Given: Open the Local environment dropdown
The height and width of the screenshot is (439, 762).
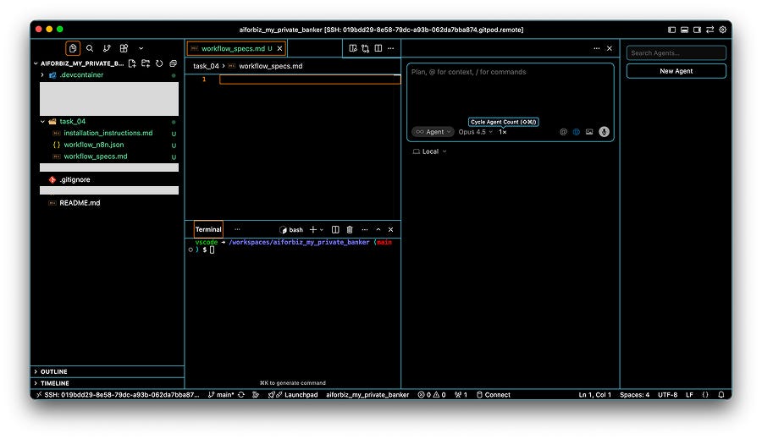Looking at the screenshot, I should pyautogui.click(x=429, y=151).
